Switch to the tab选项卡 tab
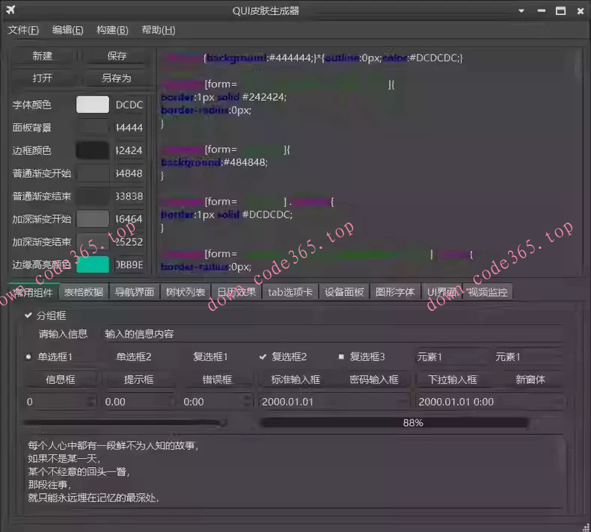 (x=290, y=292)
